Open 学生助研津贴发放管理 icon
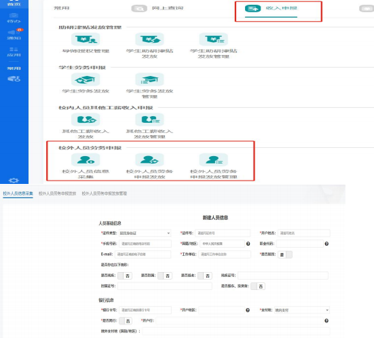 214,39
